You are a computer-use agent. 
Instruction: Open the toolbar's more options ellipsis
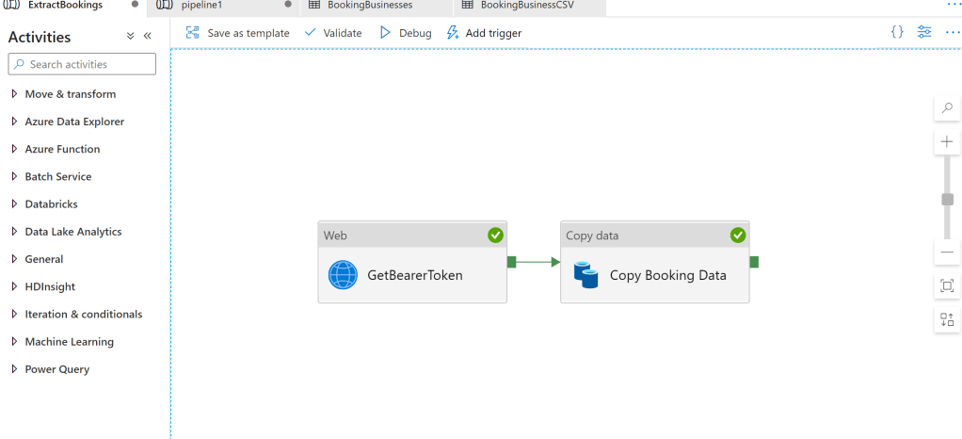954,33
